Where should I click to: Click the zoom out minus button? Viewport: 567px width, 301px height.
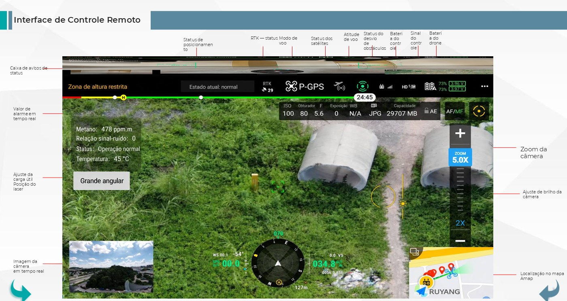click(x=460, y=240)
